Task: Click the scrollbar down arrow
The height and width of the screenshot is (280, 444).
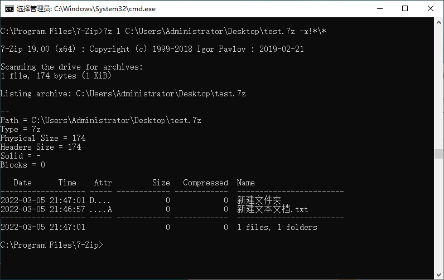Action: [439, 275]
